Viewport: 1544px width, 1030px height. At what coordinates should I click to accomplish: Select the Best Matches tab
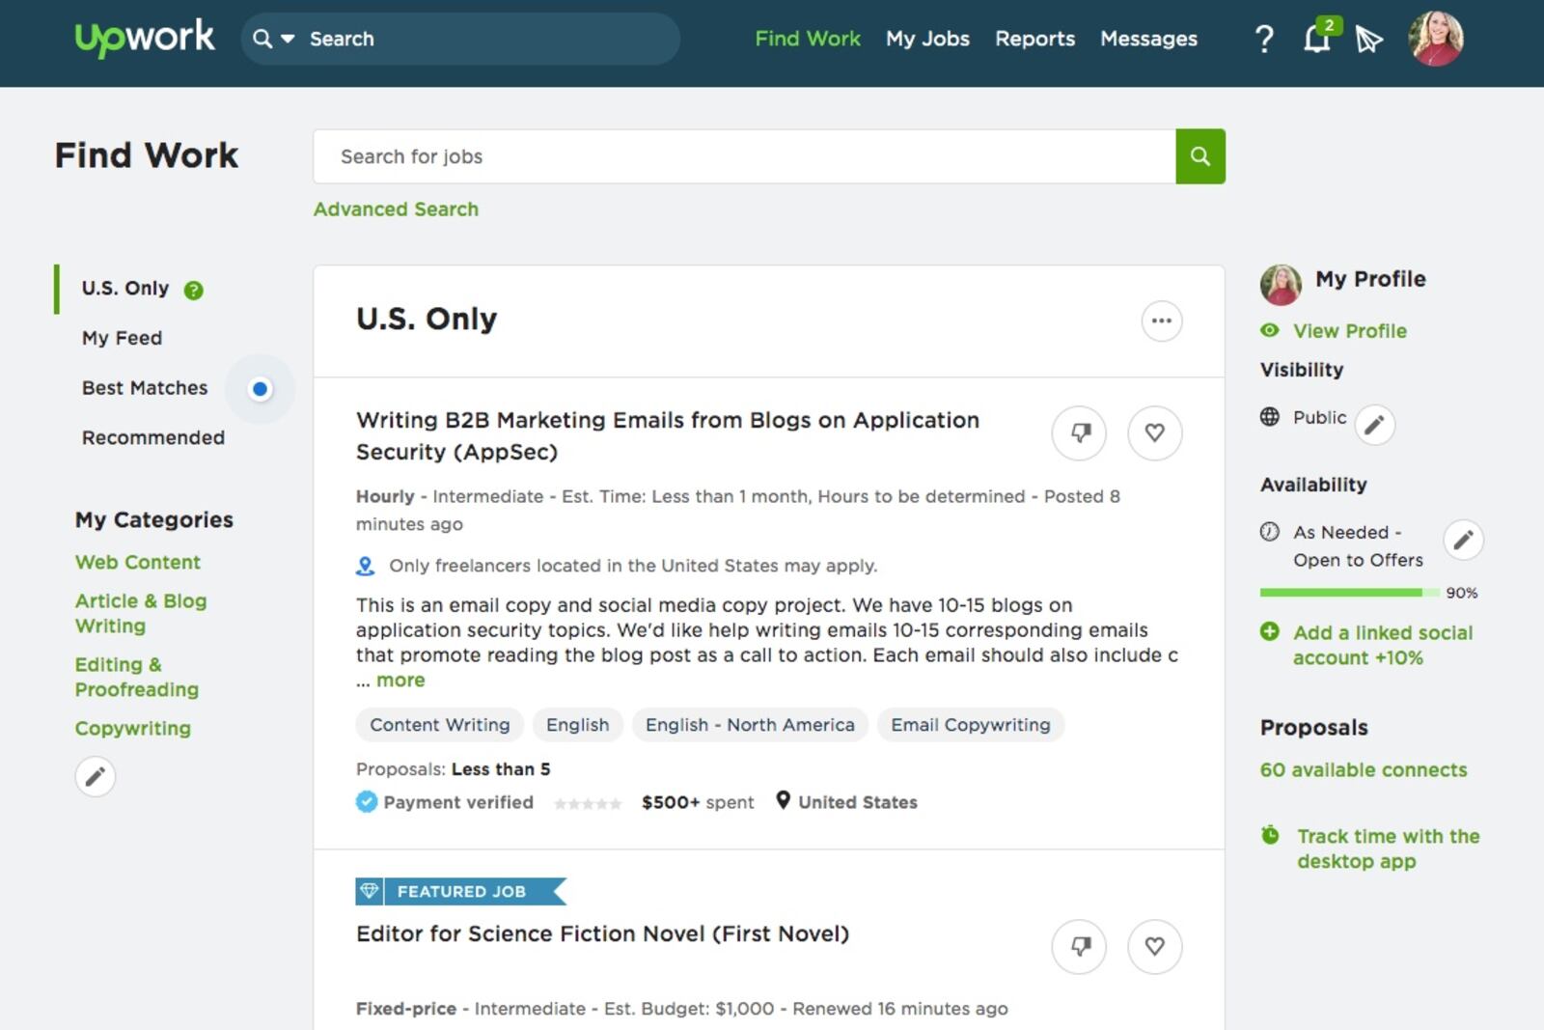coord(145,388)
